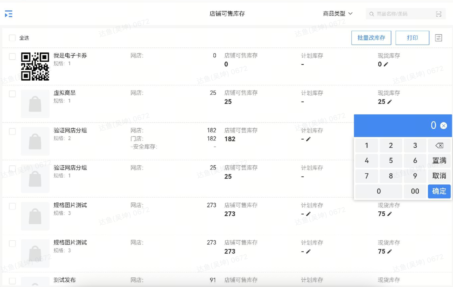
Task: Check the box for 虚拟商品
Action: click(12, 94)
